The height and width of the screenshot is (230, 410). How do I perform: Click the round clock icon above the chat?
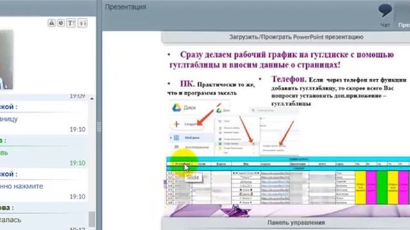click(61, 23)
